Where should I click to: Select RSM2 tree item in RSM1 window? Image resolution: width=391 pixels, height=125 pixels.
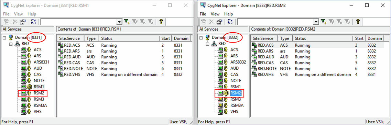tap(39, 93)
